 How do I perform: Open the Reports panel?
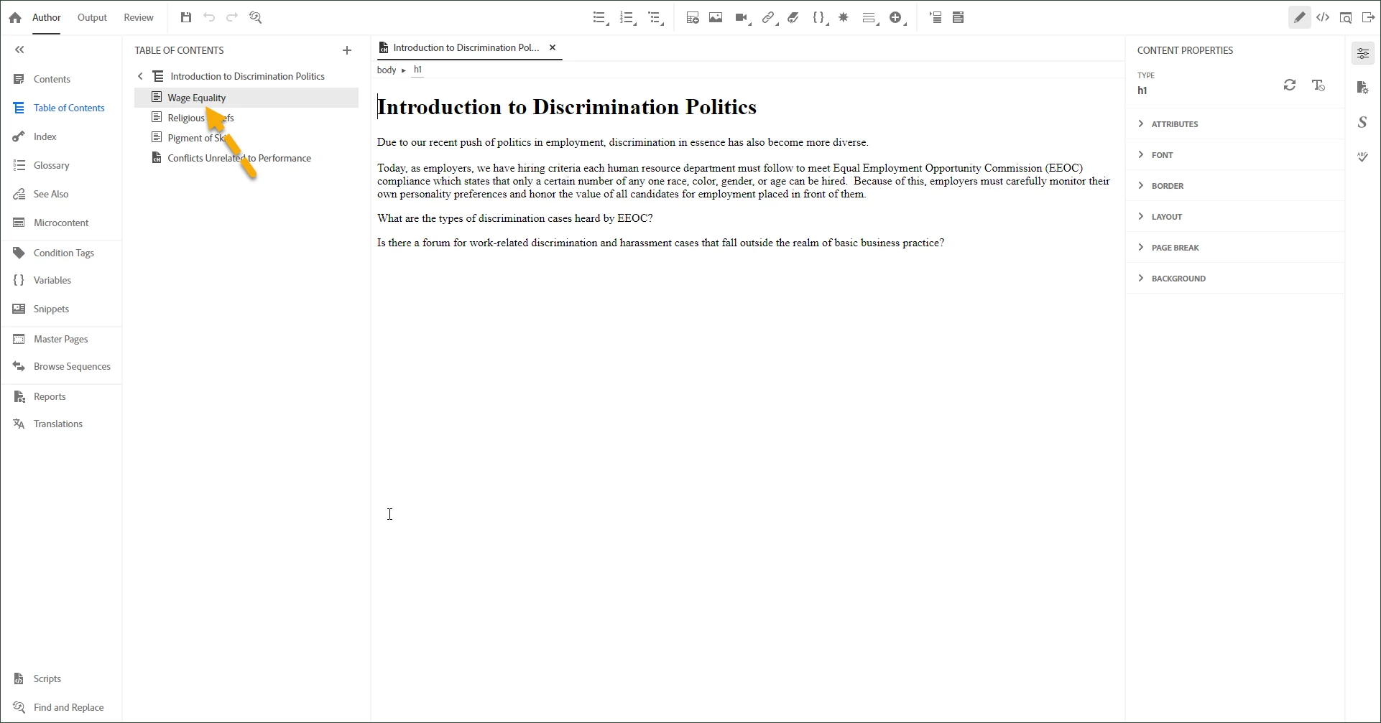[x=50, y=396]
